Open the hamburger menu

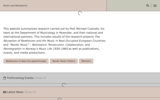(155, 6)
